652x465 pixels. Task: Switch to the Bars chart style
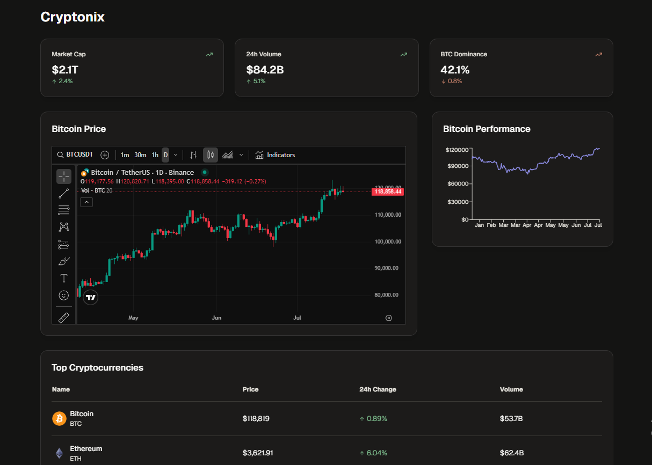(194, 155)
